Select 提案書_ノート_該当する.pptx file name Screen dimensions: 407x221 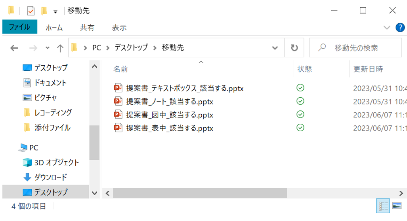170,102
